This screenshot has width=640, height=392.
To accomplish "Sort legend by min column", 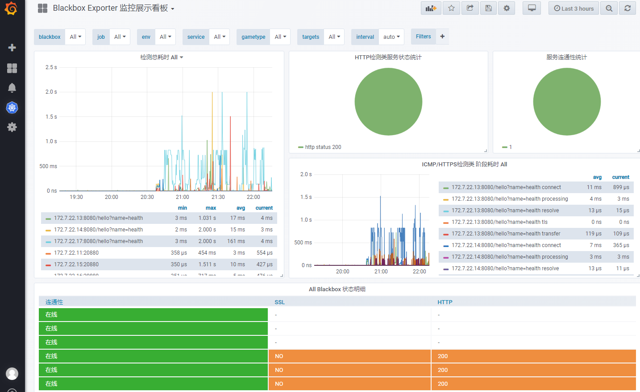I will pos(182,208).
